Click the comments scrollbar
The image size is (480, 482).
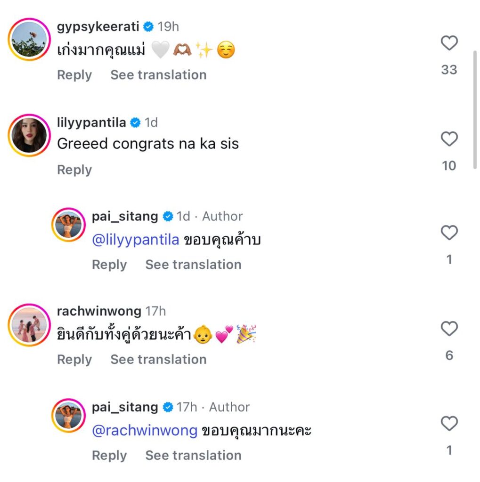click(x=475, y=108)
